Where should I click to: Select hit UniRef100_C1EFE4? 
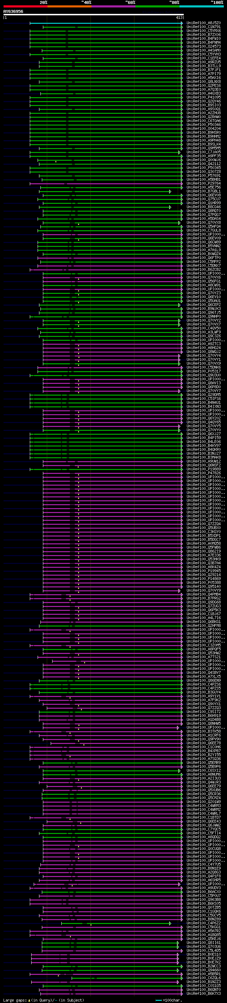[x=203, y=58]
